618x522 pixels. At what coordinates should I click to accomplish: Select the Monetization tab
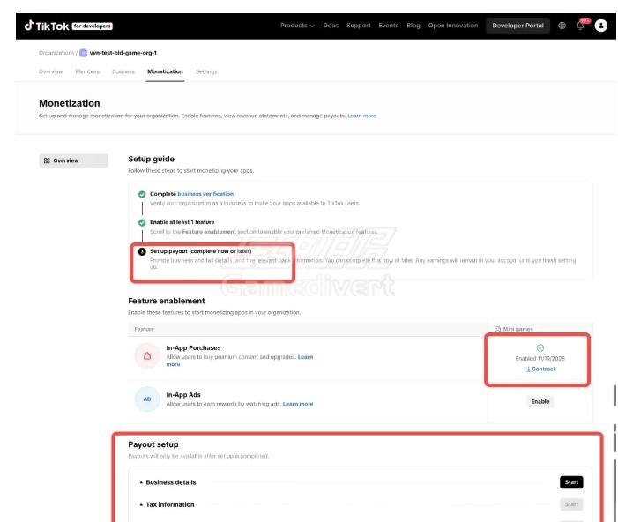(x=165, y=71)
